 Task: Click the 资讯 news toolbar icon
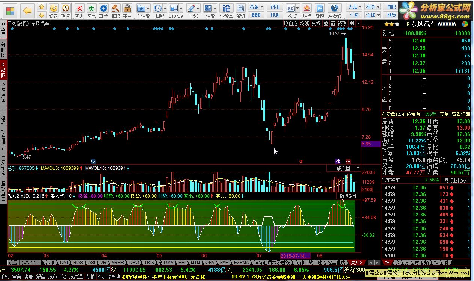point(241,11)
